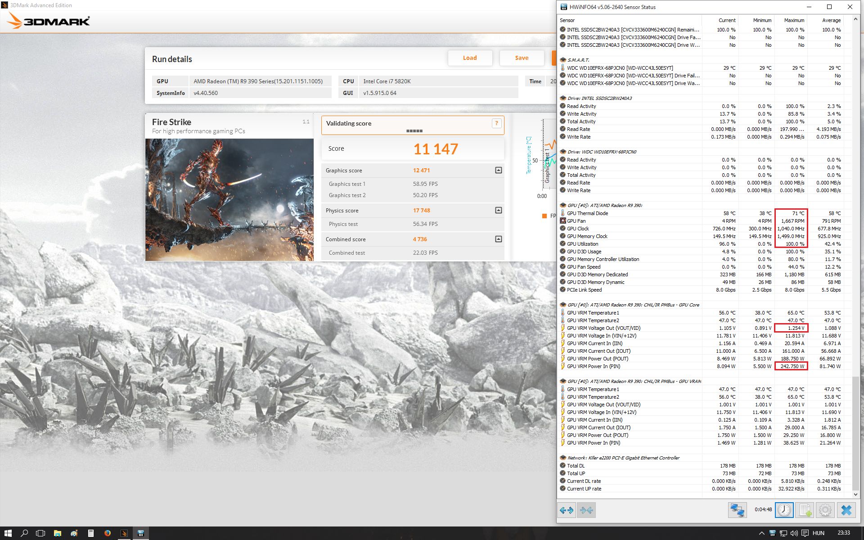
Task: Open Calculator from taskbar
Action: [x=91, y=533]
